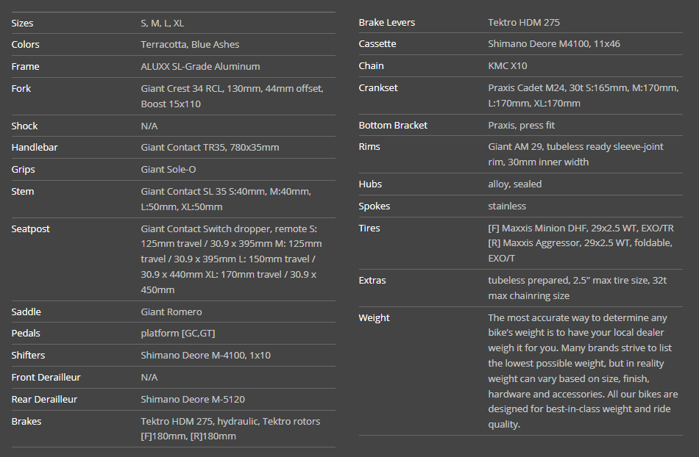Click the Praxis, press fit value

click(x=522, y=126)
